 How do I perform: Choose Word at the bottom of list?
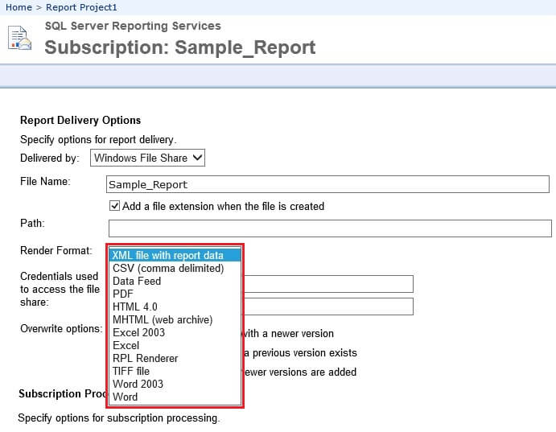coord(126,397)
